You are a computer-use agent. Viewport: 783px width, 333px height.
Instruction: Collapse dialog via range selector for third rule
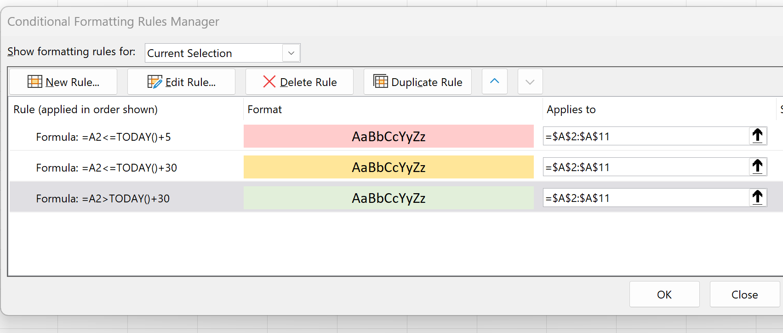click(758, 198)
